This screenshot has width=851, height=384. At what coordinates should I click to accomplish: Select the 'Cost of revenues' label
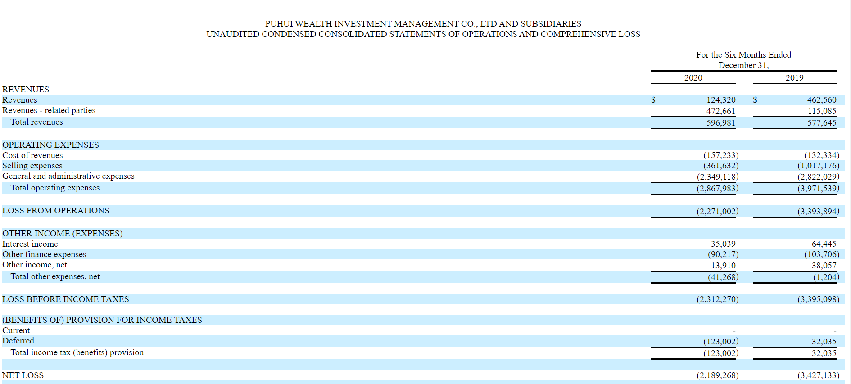pos(32,155)
